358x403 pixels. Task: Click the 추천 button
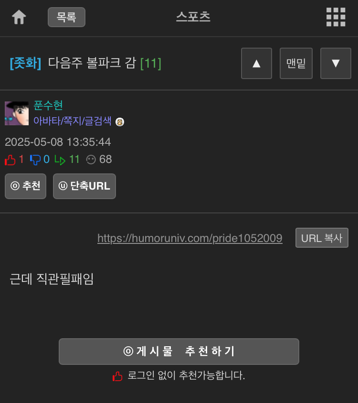click(25, 186)
